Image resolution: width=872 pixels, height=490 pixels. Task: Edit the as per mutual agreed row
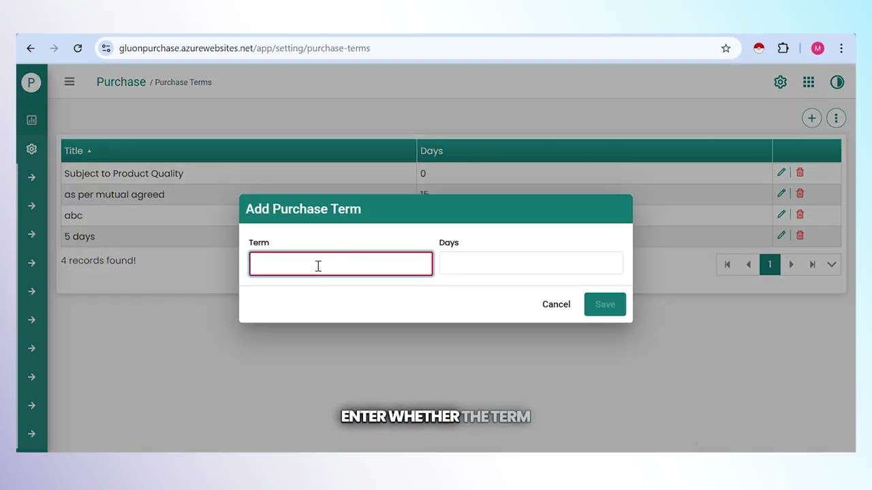[781, 193]
